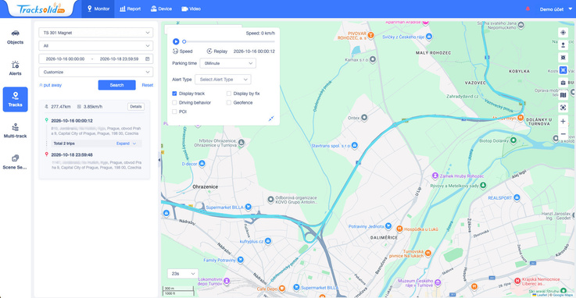576x298 pixels.
Task: Open the Scene Se... sidebar panel
Action: point(15,162)
